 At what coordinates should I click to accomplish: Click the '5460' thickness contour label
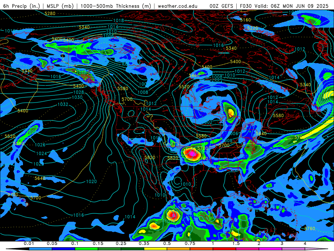click(194, 76)
